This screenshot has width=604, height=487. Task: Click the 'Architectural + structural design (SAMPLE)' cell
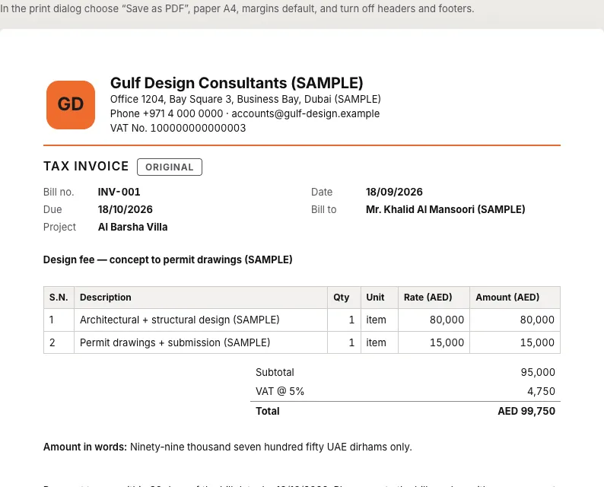tap(201, 320)
